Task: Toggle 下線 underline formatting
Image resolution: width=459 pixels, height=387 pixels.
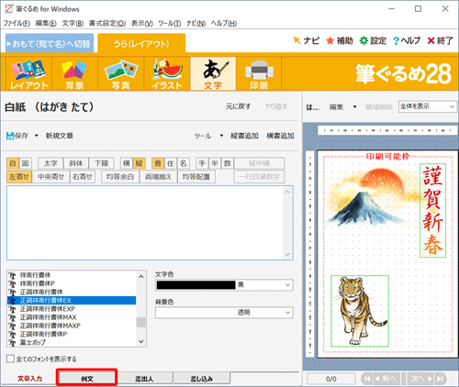Action: point(101,163)
